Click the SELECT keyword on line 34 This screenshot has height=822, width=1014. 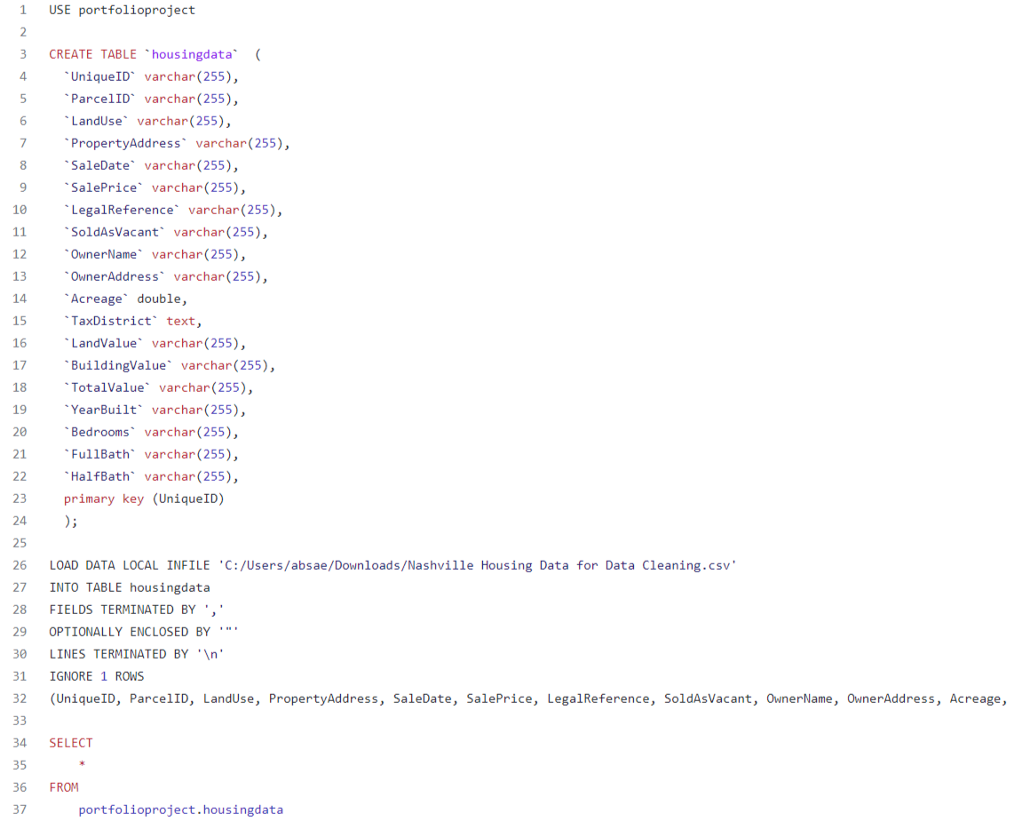71,743
